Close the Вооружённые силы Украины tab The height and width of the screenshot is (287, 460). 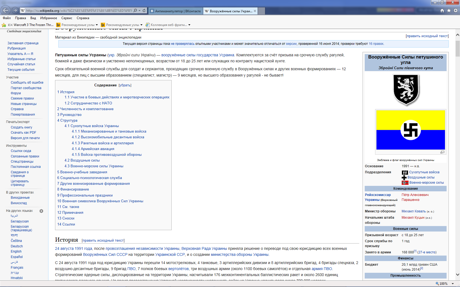pos(255,11)
